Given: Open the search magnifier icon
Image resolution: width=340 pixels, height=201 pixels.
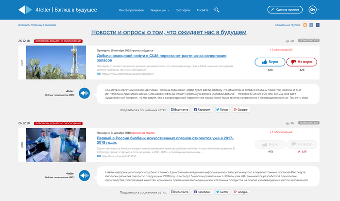Looking at the screenshot, I should [x=217, y=10].
